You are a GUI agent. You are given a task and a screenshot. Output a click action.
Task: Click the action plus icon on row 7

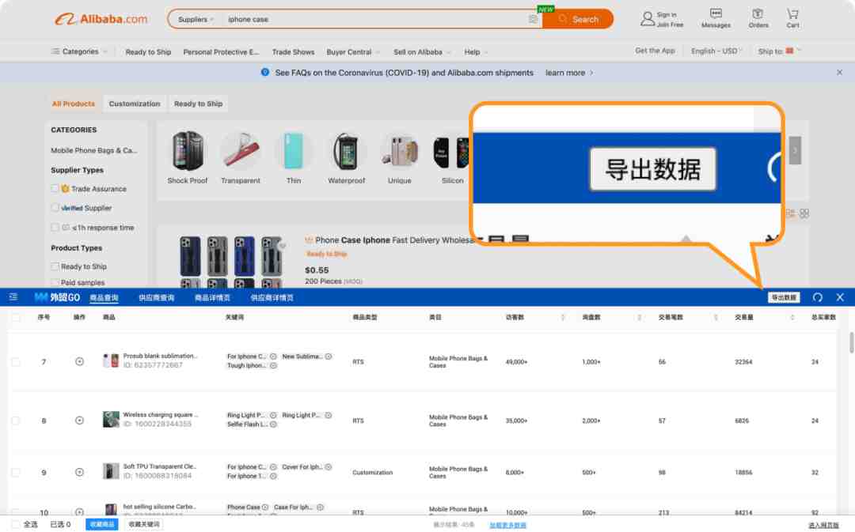pos(79,361)
